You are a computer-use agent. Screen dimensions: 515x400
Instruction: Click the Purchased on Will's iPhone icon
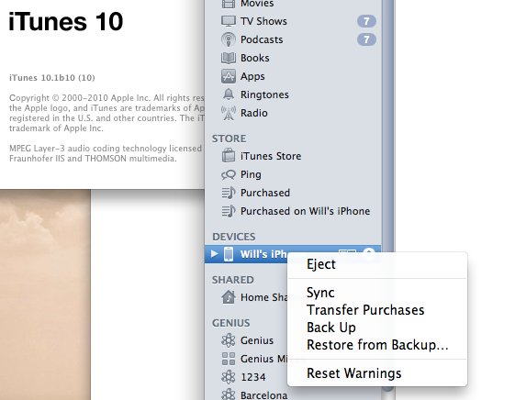(x=229, y=211)
